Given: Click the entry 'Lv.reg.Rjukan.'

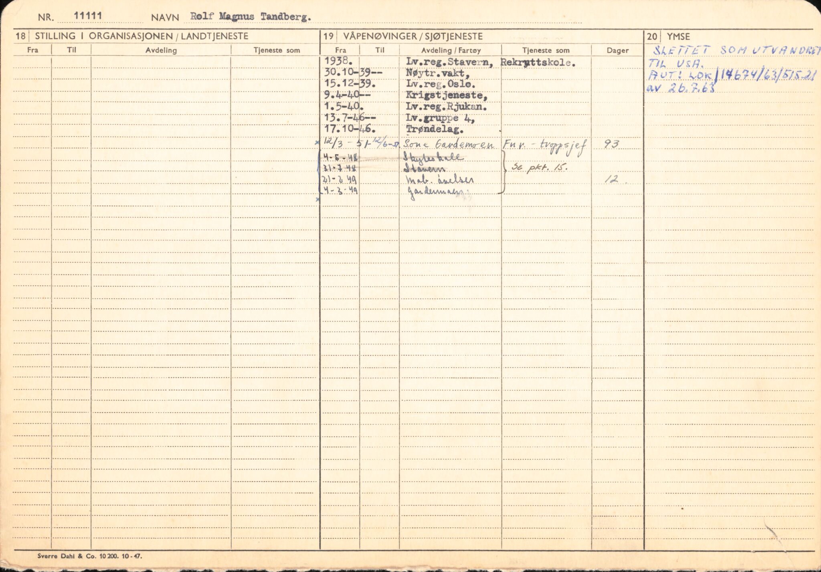Looking at the screenshot, I should (x=447, y=107).
